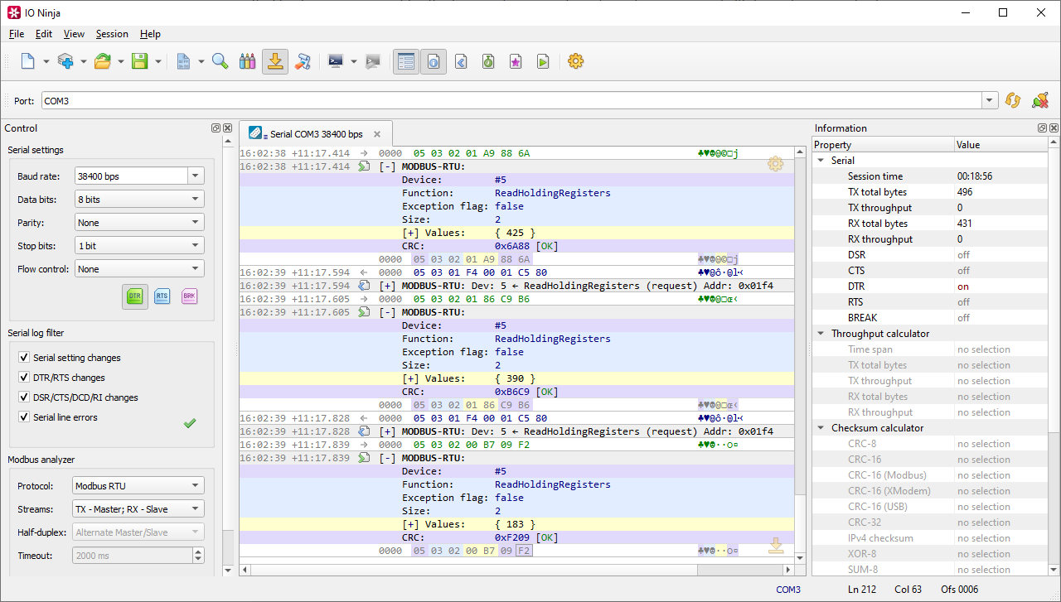Uncheck DSR/CTS/DCD/RI changes checkbox
This screenshot has height=602, width=1061.
tap(24, 397)
